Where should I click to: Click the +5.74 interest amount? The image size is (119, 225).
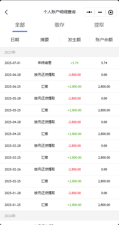[74, 63]
